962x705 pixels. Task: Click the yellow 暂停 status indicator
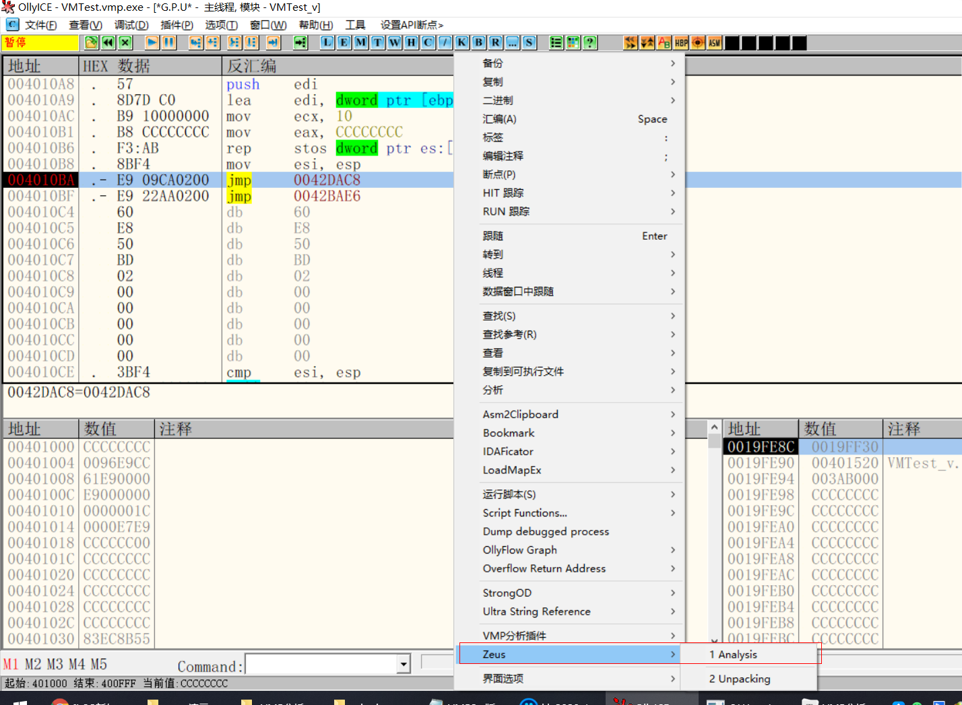click(39, 42)
